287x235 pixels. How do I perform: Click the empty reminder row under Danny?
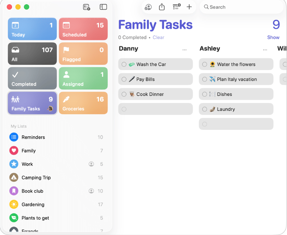point(156,109)
